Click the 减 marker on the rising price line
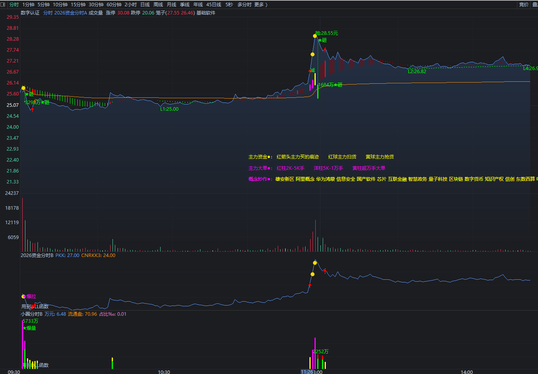The image size is (538, 374). coord(313,70)
